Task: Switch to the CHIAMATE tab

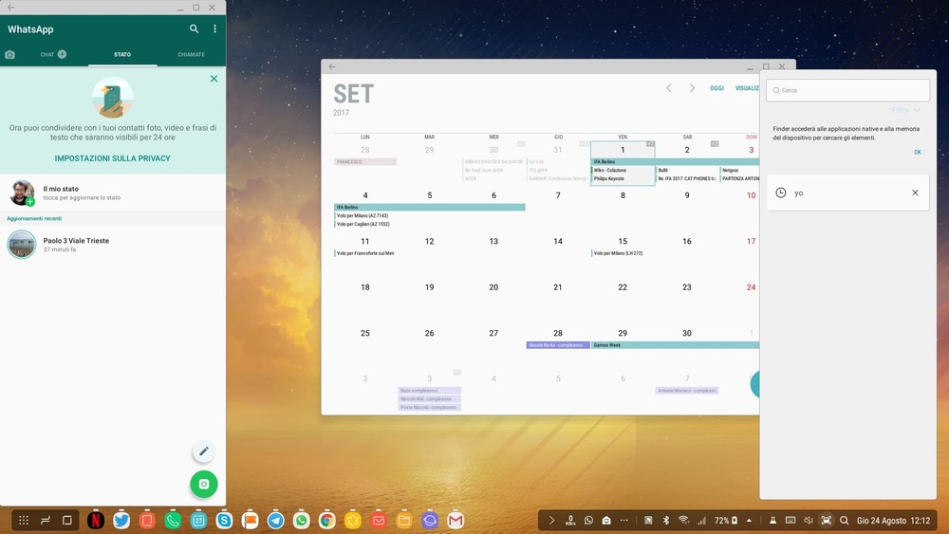Action: click(191, 55)
